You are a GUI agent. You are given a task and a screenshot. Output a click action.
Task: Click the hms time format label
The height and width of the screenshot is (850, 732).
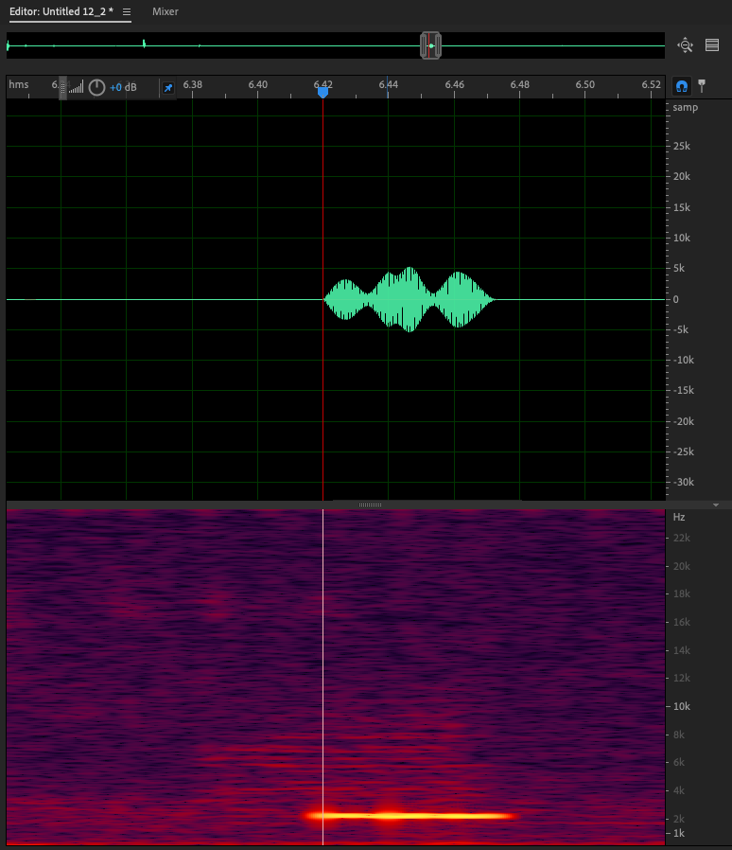pyautogui.click(x=19, y=85)
